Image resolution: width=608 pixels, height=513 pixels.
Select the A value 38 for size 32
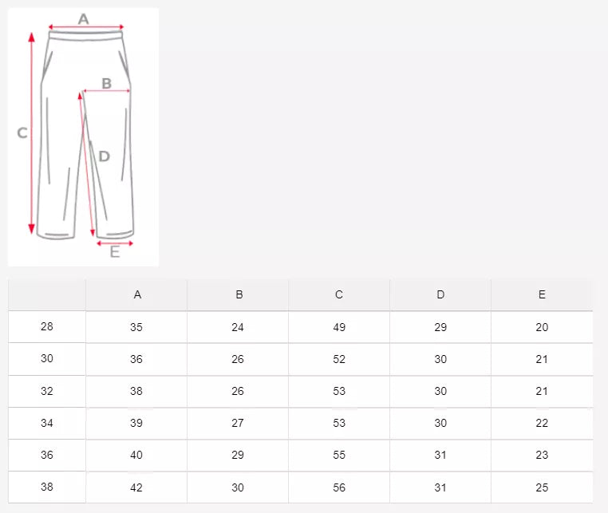click(x=136, y=392)
